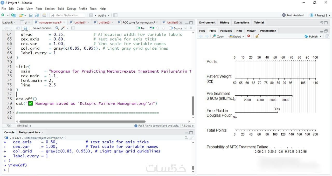The image size is (332, 176).
Task: Expand the R Project 5 project menu
Action: click(x=320, y=15)
